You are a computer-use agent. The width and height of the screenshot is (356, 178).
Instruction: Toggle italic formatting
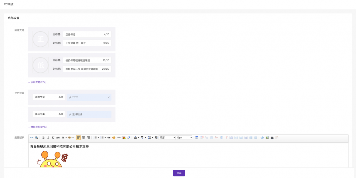point(48,137)
